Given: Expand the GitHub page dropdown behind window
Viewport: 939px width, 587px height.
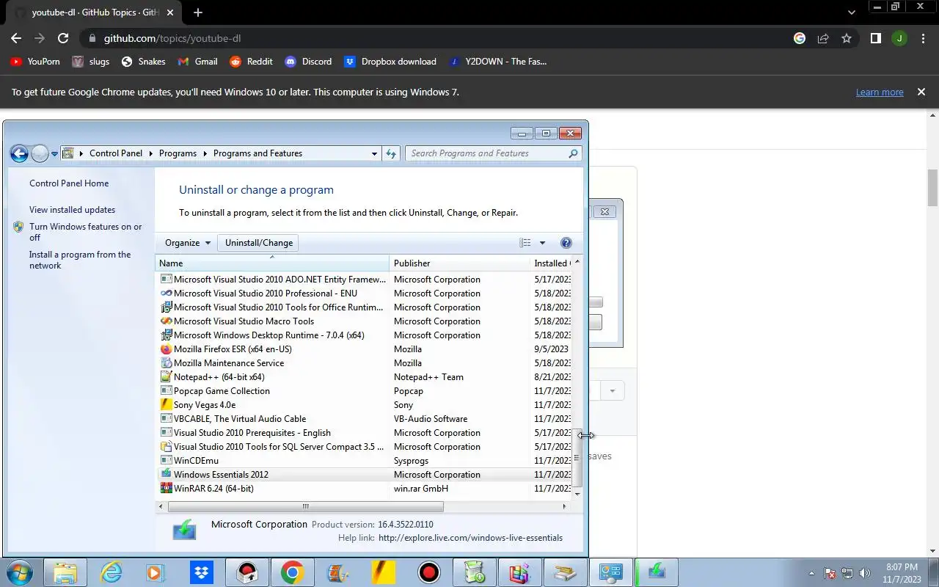Looking at the screenshot, I should tap(613, 390).
